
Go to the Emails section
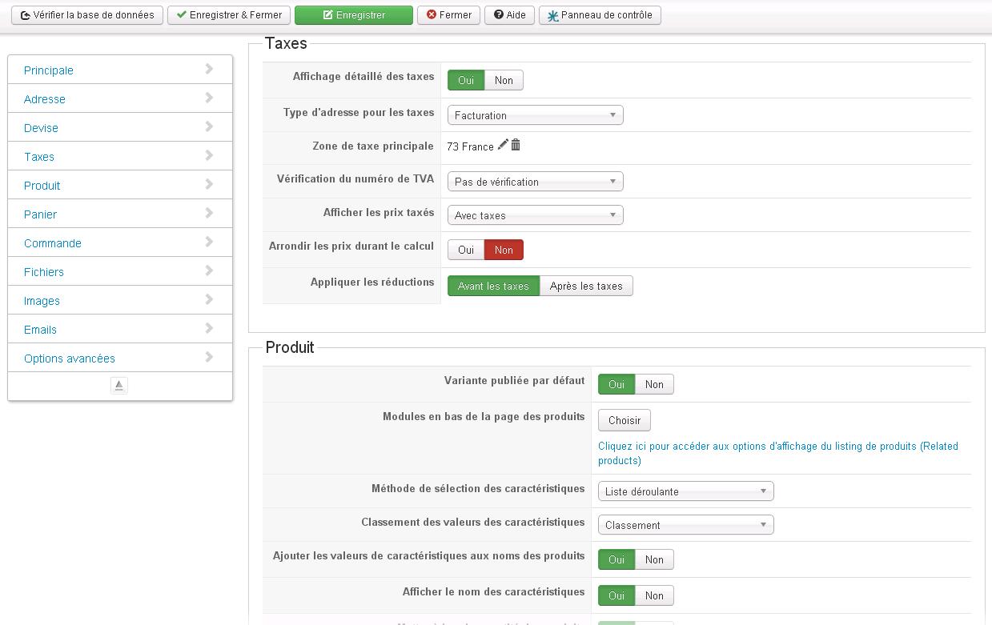click(120, 329)
